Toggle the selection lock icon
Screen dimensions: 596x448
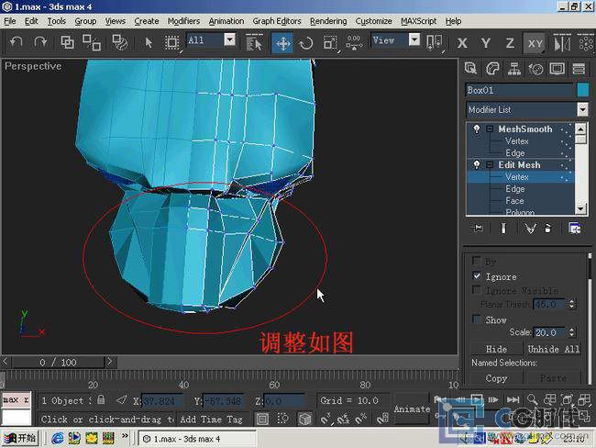(x=101, y=399)
